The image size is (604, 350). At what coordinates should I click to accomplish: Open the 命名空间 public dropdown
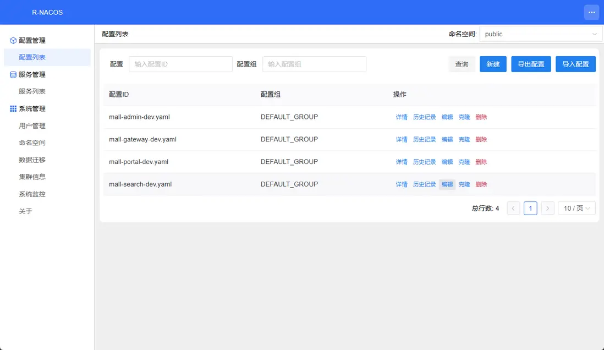coord(541,34)
